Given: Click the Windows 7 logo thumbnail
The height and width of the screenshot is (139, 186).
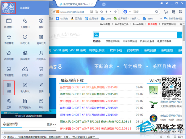Looking at the screenshot, I should [x=153, y=118].
